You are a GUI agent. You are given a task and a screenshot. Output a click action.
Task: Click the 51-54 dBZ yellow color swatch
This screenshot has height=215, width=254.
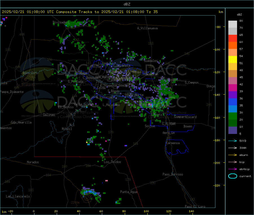coord(233,60)
